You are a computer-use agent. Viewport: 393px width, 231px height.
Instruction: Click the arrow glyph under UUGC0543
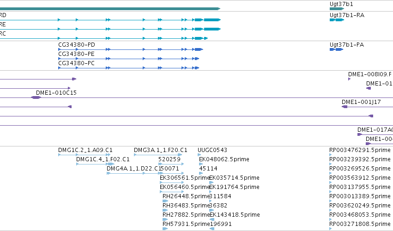click(x=199, y=155)
